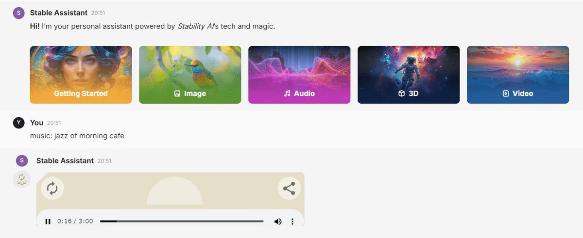Seek along the audio progress bar

point(182,222)
